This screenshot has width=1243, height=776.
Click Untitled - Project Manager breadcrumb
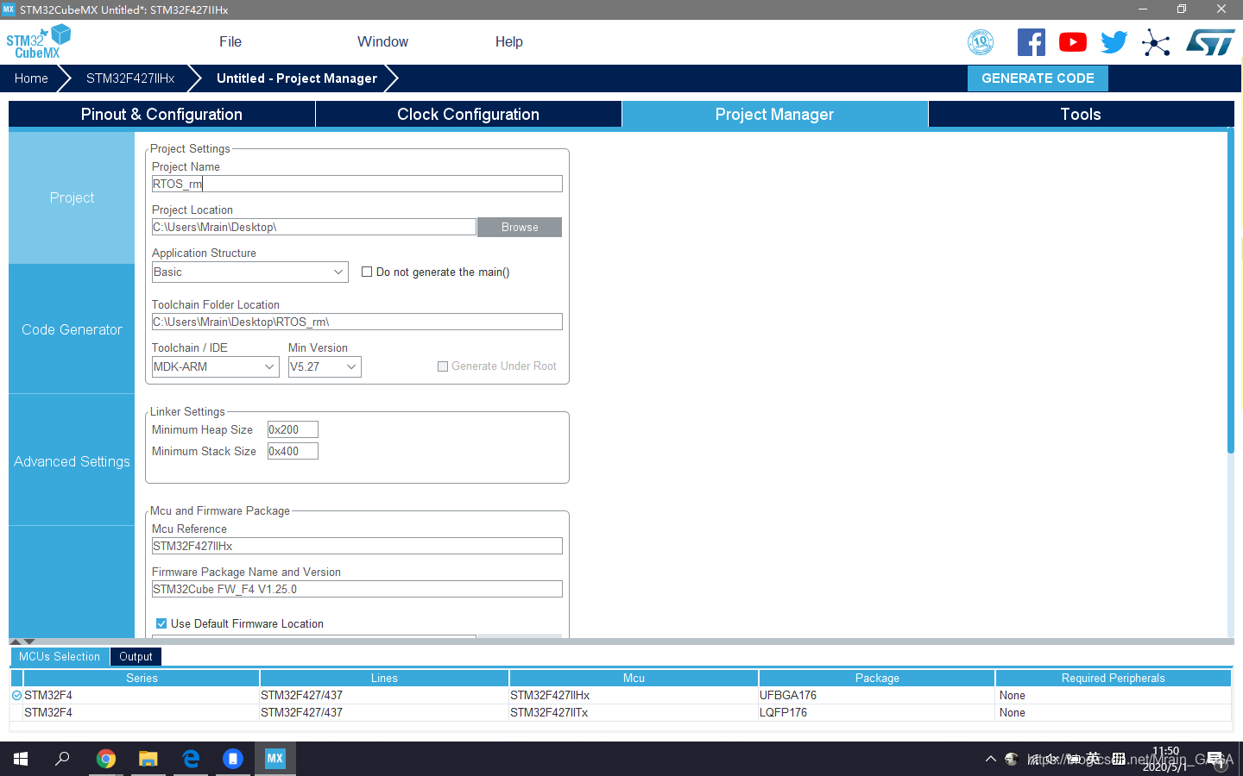(x=297, y=78)
